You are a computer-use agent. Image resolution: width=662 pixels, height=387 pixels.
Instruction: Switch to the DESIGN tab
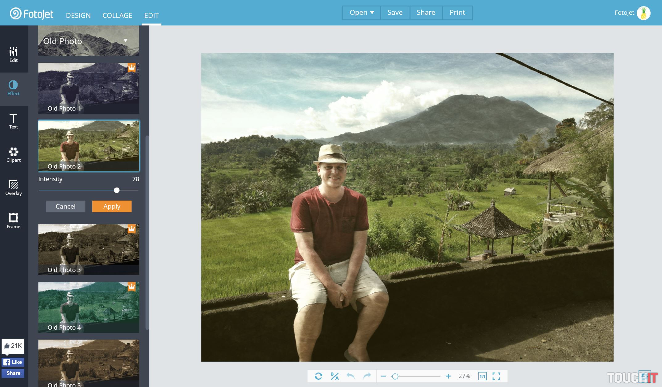pyautogui.click(x=78, y=15)
